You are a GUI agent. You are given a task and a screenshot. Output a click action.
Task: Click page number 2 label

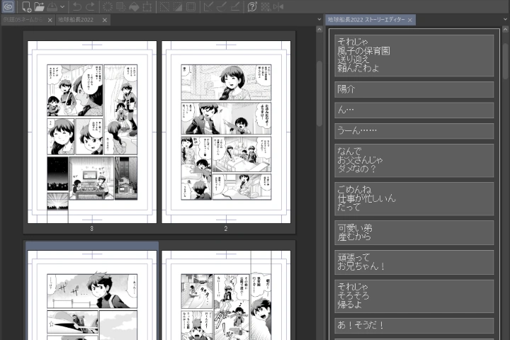click(x=226, y=229)
